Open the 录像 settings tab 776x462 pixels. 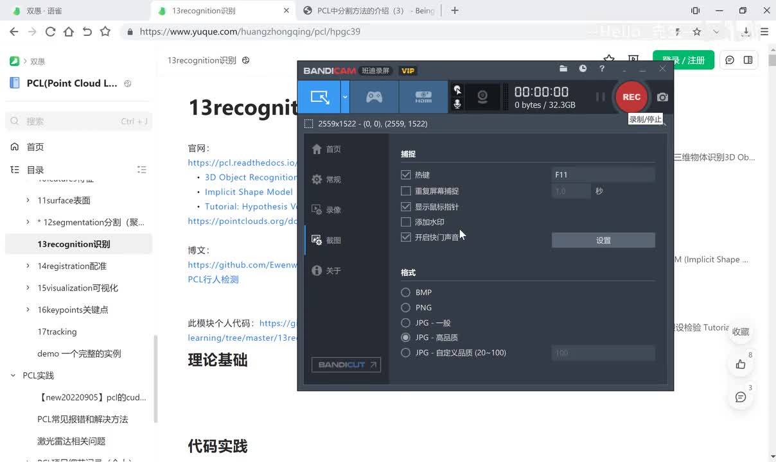click(x=326, y=210)
